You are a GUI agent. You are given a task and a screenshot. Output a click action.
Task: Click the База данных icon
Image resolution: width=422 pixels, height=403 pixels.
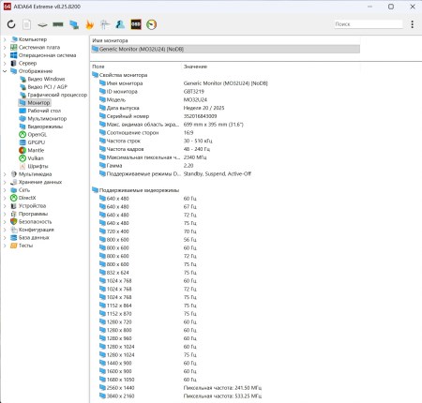click(x=13, y=237)
